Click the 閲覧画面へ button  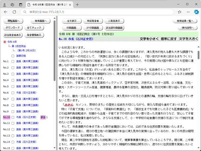tap(13, 21)
